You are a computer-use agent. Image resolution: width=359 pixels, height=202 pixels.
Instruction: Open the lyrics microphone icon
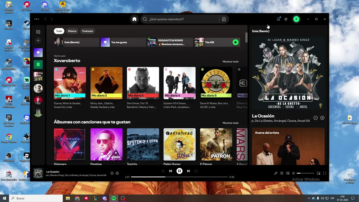click(276, 173)
